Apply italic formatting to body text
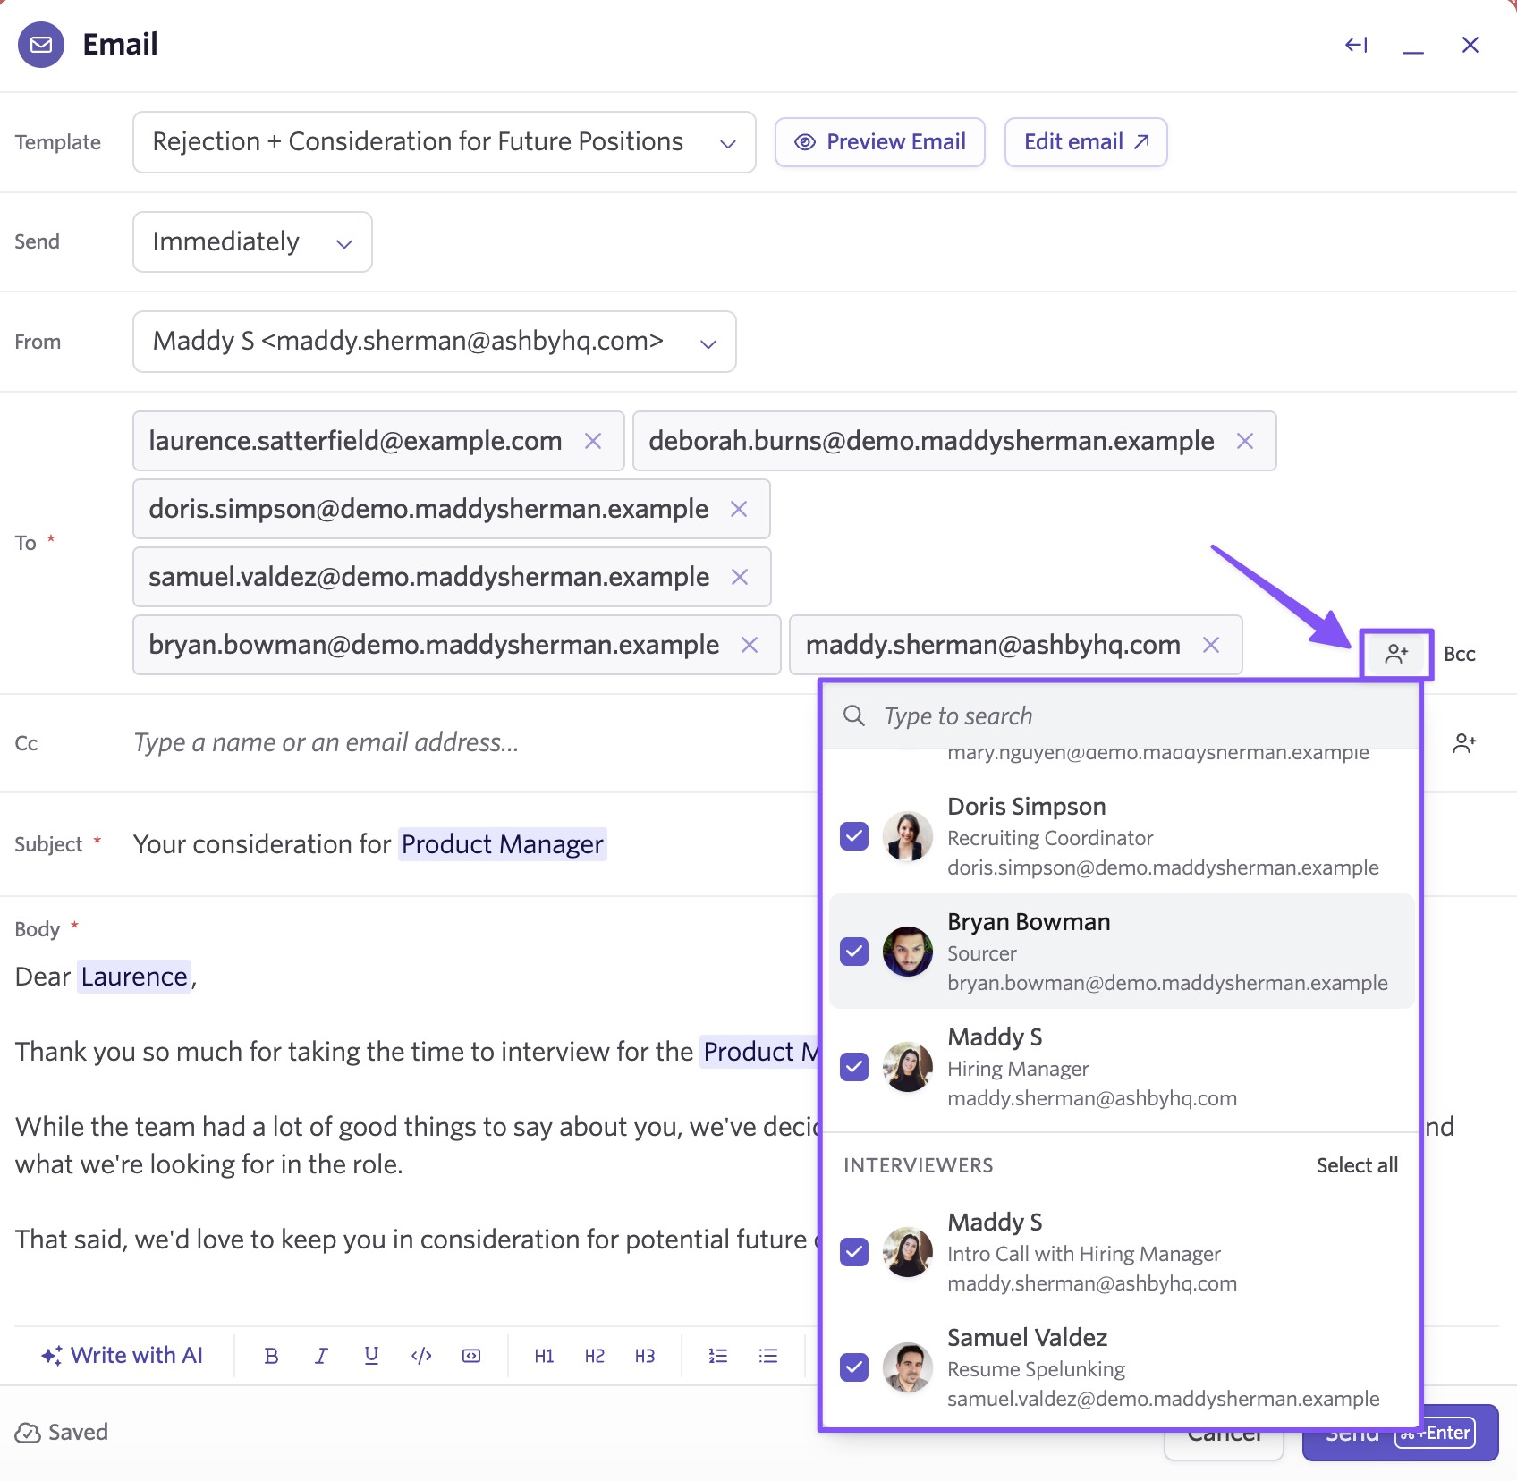This screenshot has width=1517, height=1481. [x=321, y=1356]
